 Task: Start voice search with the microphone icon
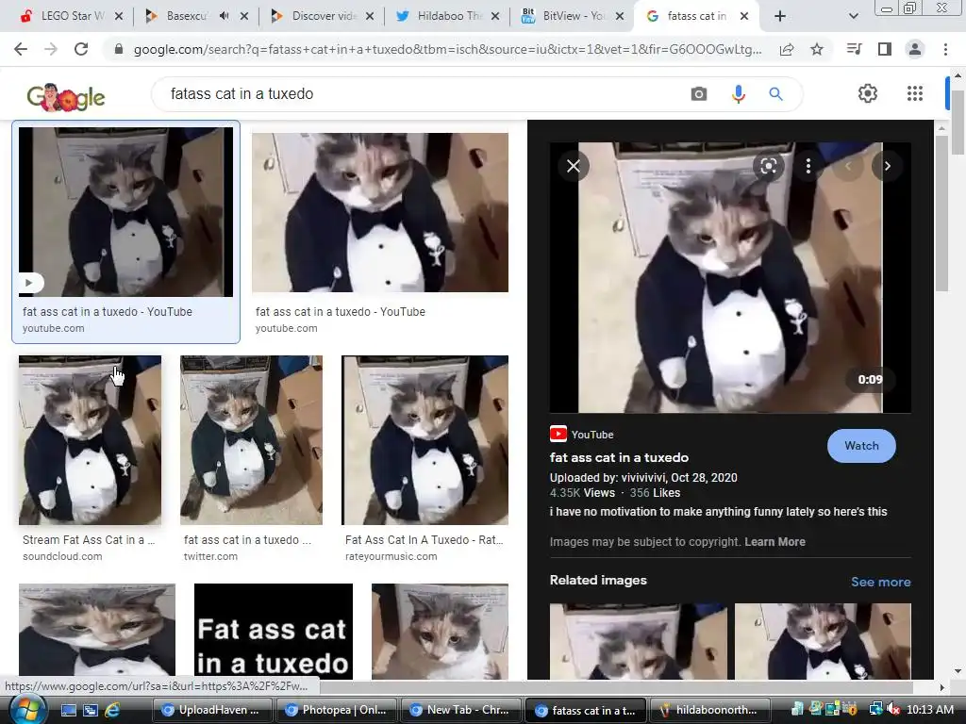point(738,94)
